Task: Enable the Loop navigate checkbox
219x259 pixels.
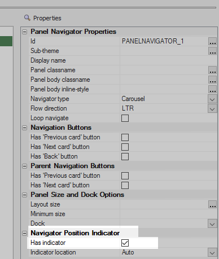Action: coord(125,118)
